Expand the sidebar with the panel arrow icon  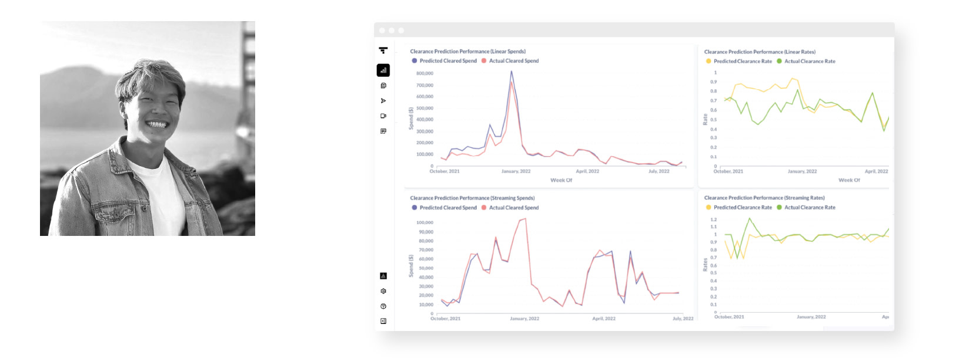[383, 321]
